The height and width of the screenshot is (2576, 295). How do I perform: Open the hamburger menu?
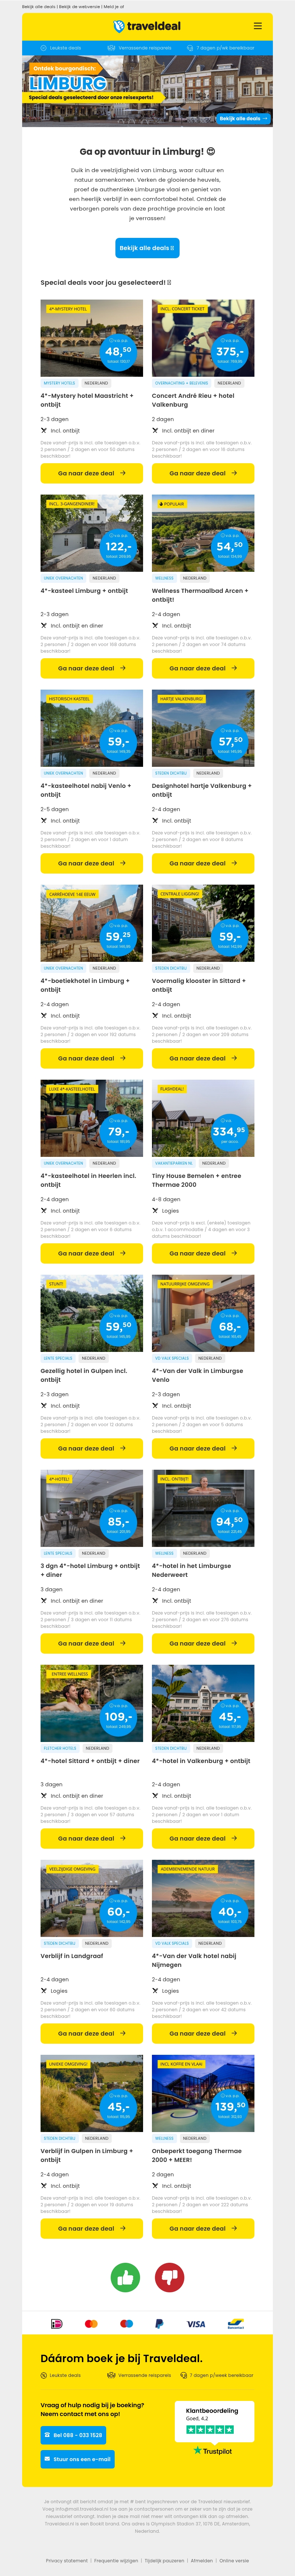[258, 26]
